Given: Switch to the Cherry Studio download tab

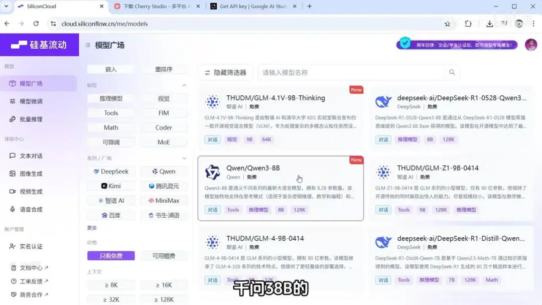Looking at the screenshot, I should coord(157,6).
